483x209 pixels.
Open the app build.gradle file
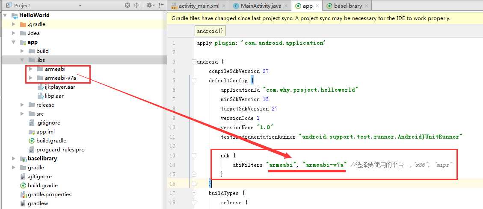coord(51,141)
